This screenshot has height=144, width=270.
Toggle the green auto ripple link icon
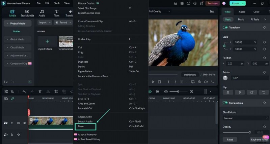(12, 99)
